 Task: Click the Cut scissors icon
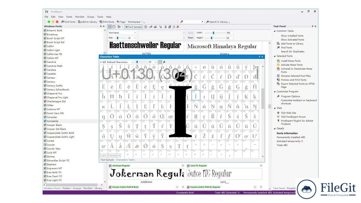coord(166,27)
